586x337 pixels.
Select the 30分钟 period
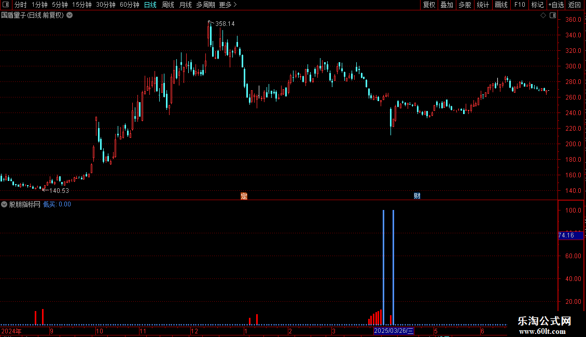(106, 5)
